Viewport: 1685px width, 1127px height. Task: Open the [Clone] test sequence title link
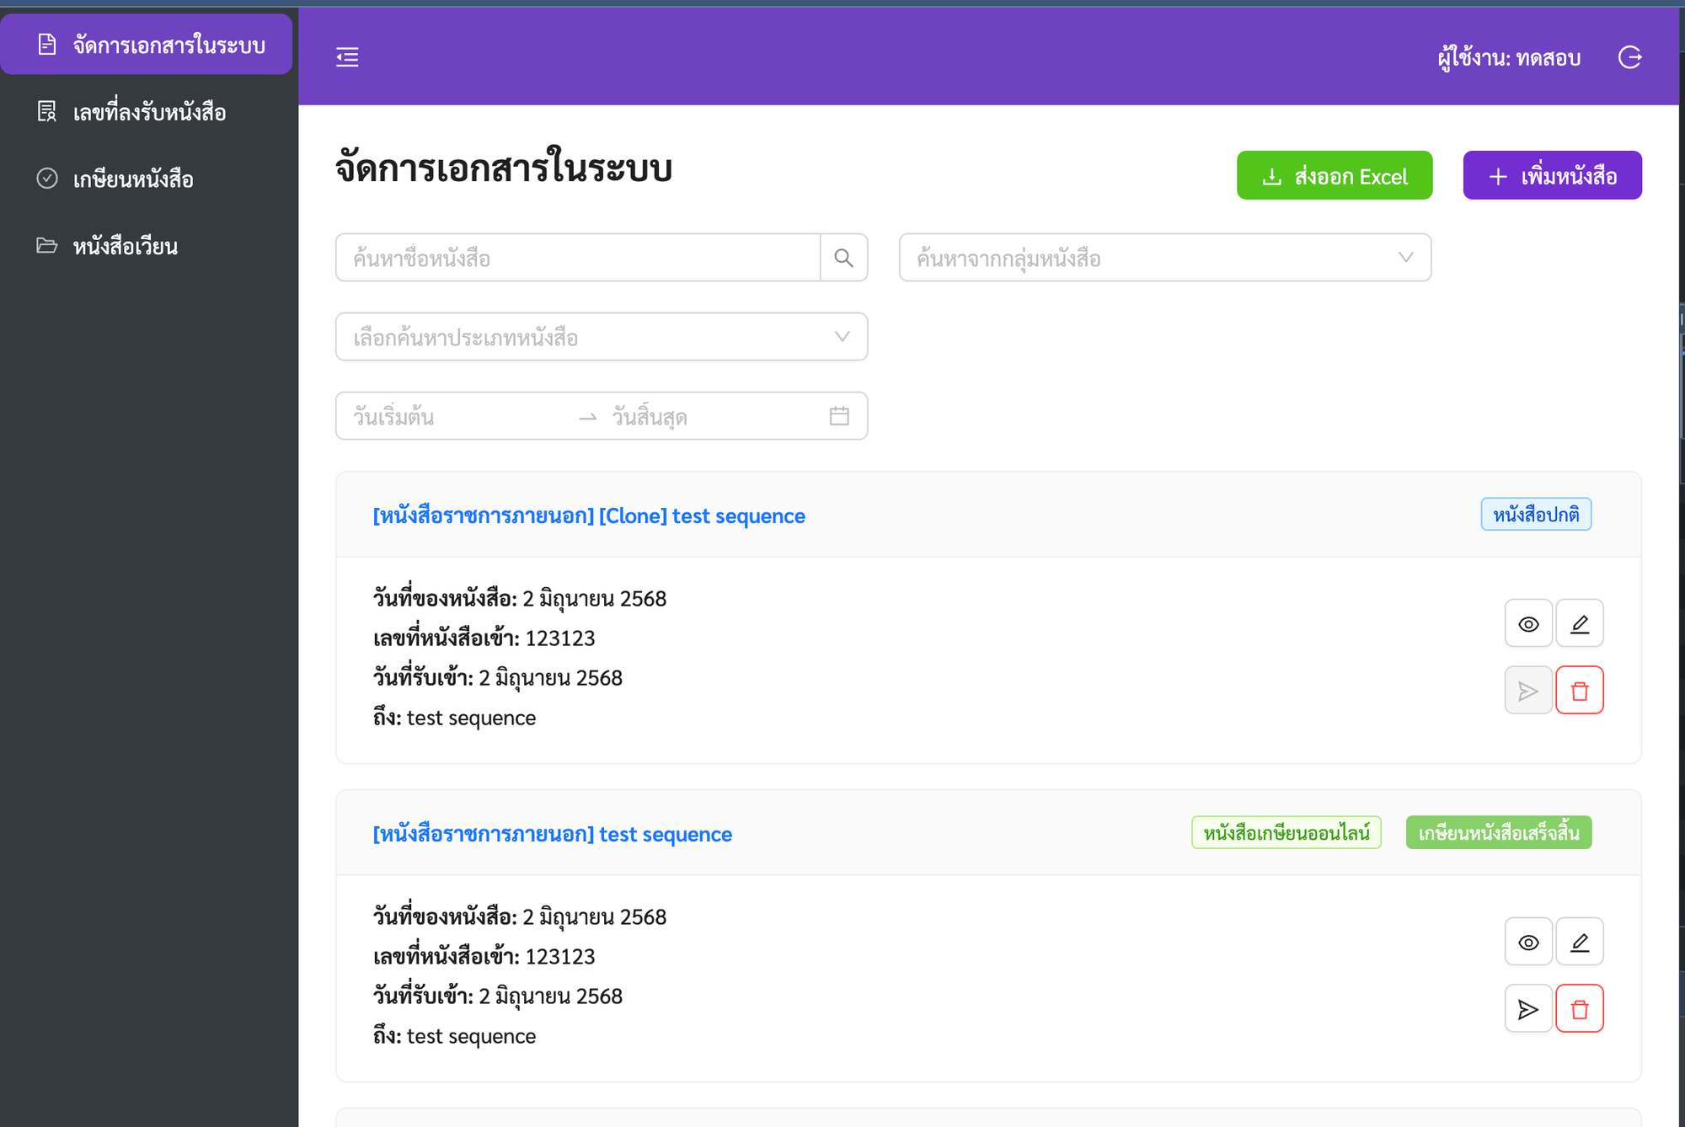point(589,515)
